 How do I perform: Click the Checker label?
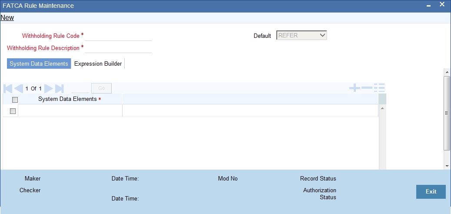[30, 191]
